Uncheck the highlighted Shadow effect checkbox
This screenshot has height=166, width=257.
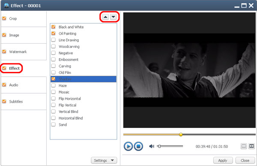click(x=53, y=79)
